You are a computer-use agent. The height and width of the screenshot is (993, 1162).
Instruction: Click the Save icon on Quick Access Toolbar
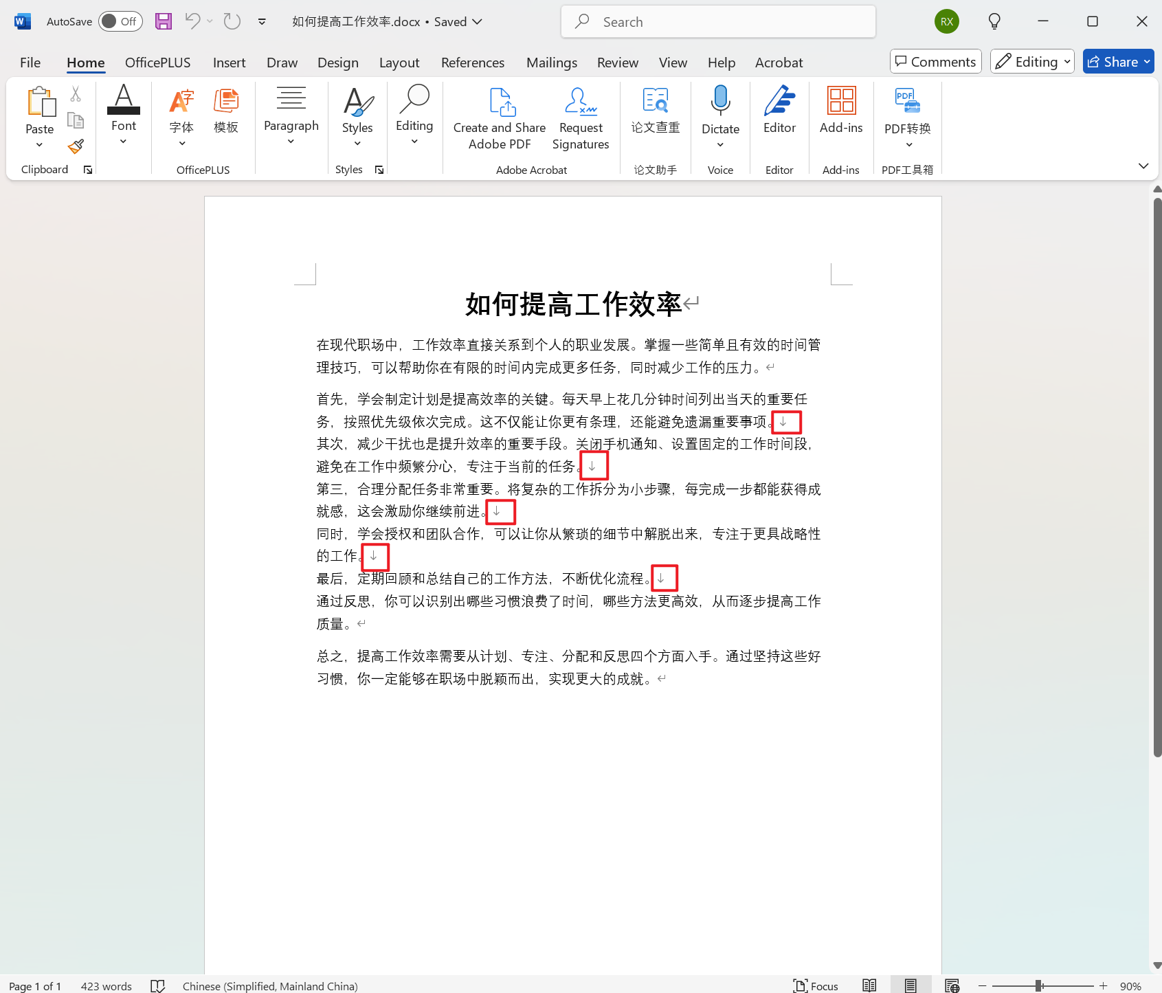pos(163,21)
